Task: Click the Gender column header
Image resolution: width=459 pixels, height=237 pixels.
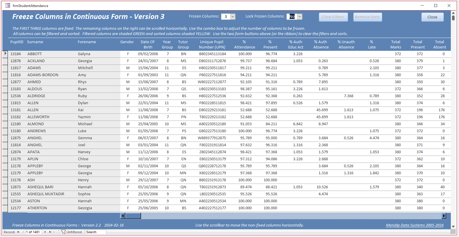Action: tap(127, 42)
